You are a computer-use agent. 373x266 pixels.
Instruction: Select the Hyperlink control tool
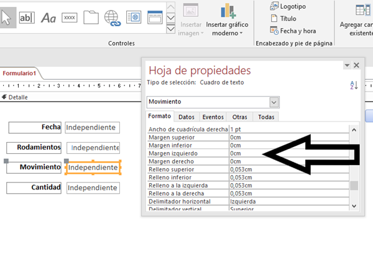coord(112,17)
